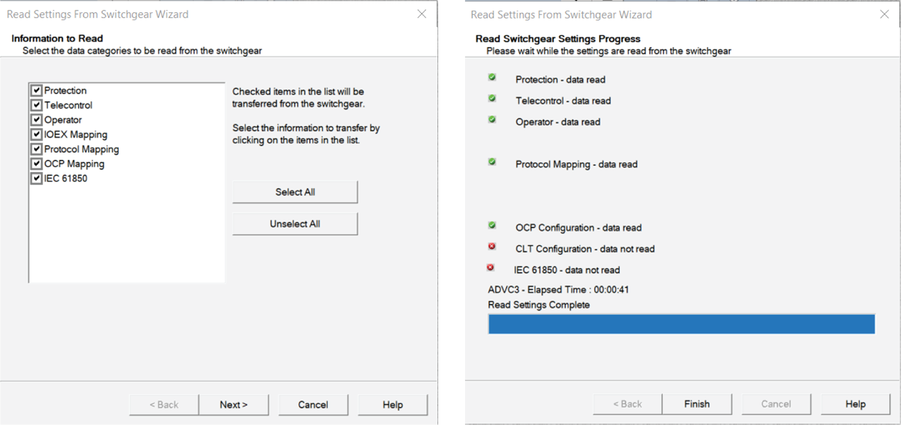This screenshot has height=425, width=901.
Task: Click the blue read progress bar
Action: [681, 324]
